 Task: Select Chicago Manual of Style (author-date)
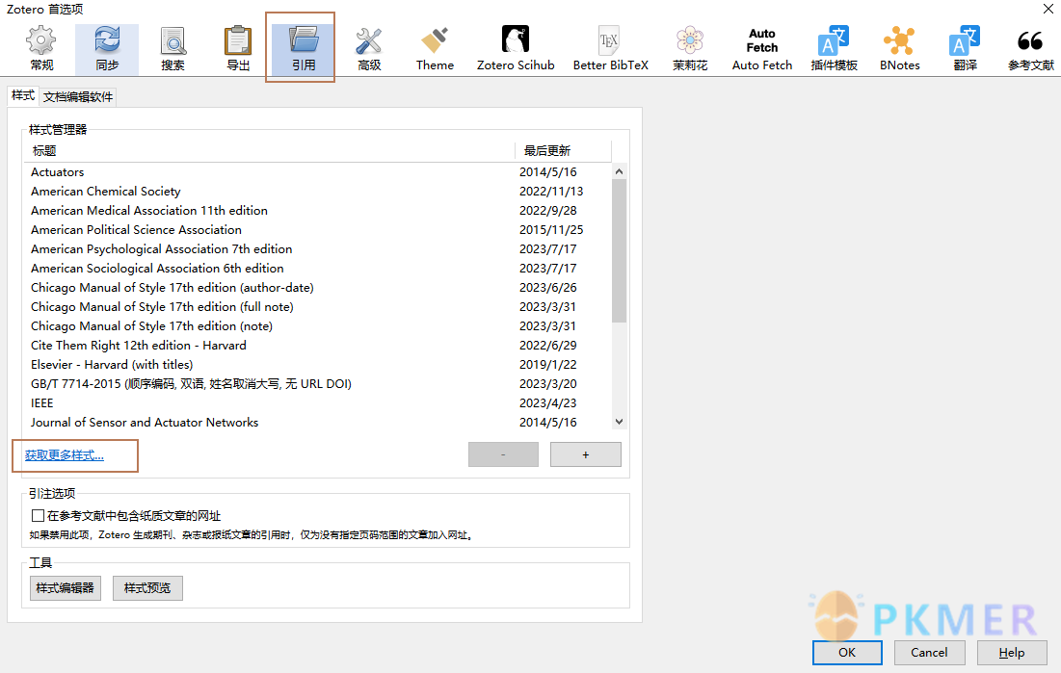tap(318, 288)
